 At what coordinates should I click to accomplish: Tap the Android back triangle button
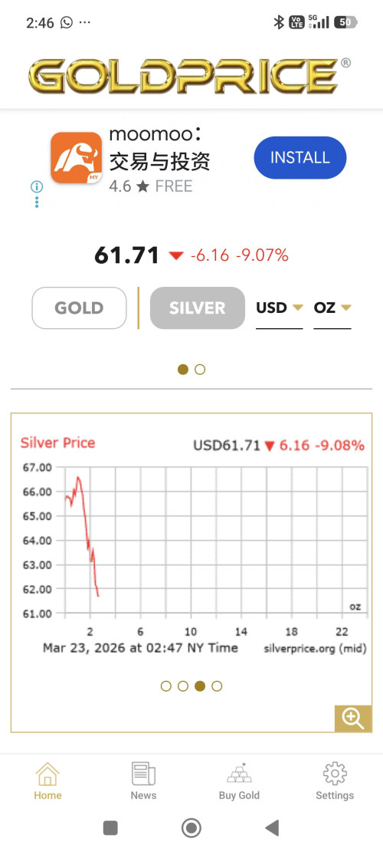[272, 827]
